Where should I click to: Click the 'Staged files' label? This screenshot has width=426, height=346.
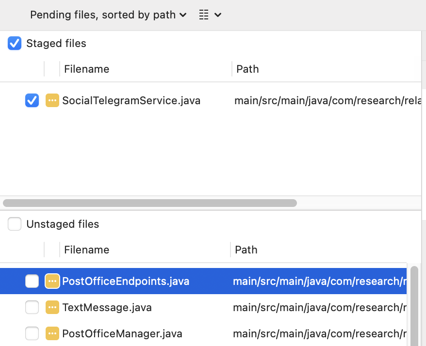point(56,44)
